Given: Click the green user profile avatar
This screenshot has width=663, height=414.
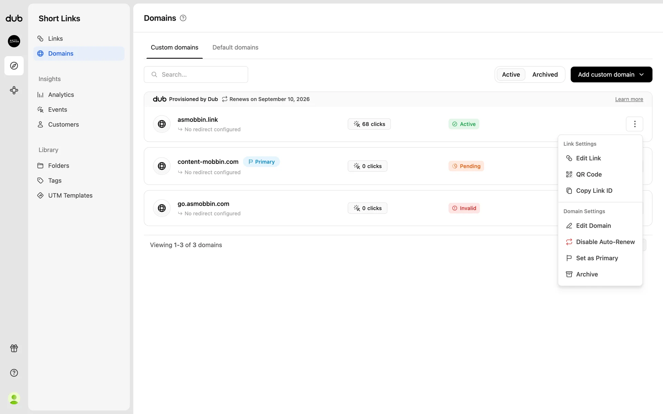Looking at the screenshot, I should (14, 398).
